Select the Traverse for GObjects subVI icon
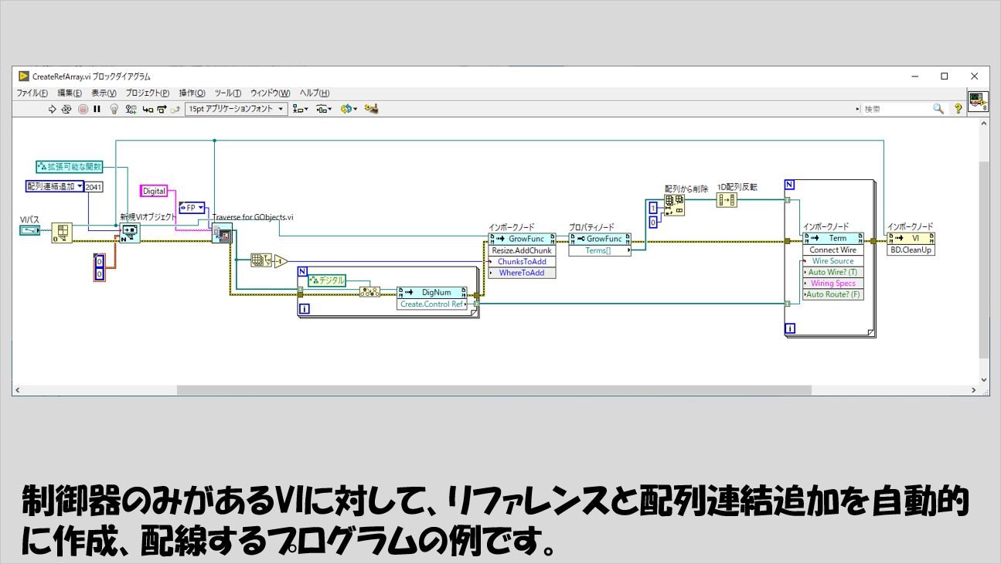1001x564 pixels. pyautogui.click(x=221, y=233)
